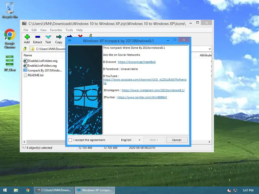Click the Name column header

(28, 55)
